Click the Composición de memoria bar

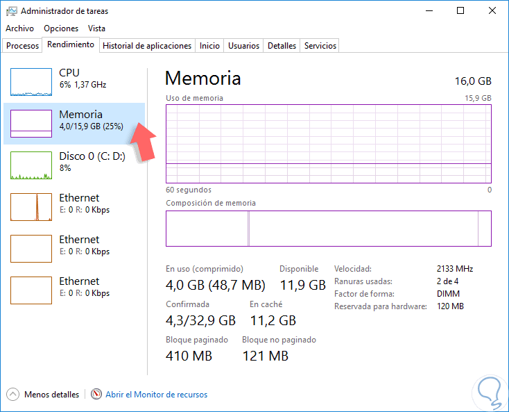click(328, 229)
